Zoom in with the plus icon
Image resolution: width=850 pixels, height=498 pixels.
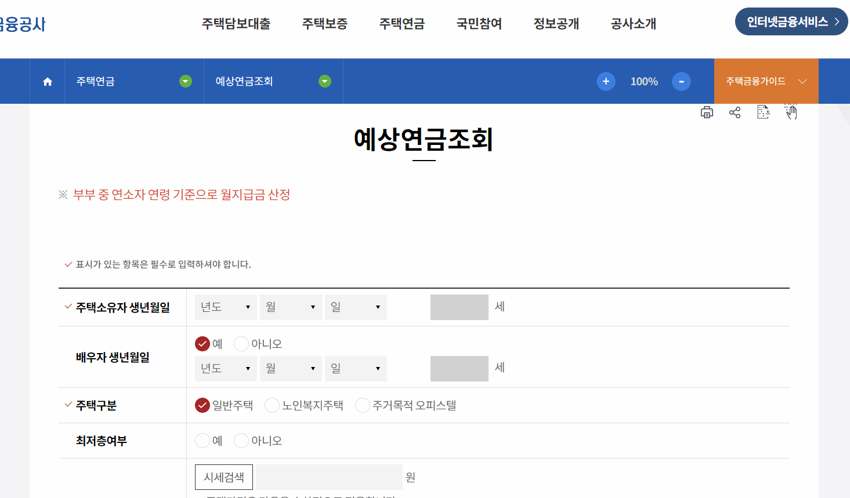point(606,81)
